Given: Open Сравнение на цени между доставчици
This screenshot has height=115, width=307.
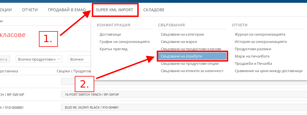Looking at the screenshot, I should (x=268, y=71).
